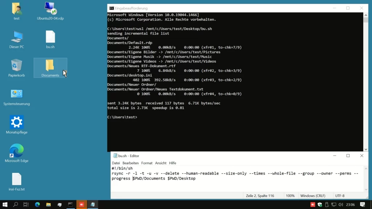Open the bu.sh file on the desktop

tap(50, 38)
